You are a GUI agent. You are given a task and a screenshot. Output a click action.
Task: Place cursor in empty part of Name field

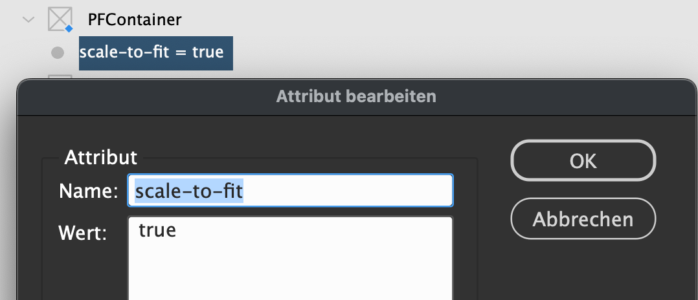(350, 191)
